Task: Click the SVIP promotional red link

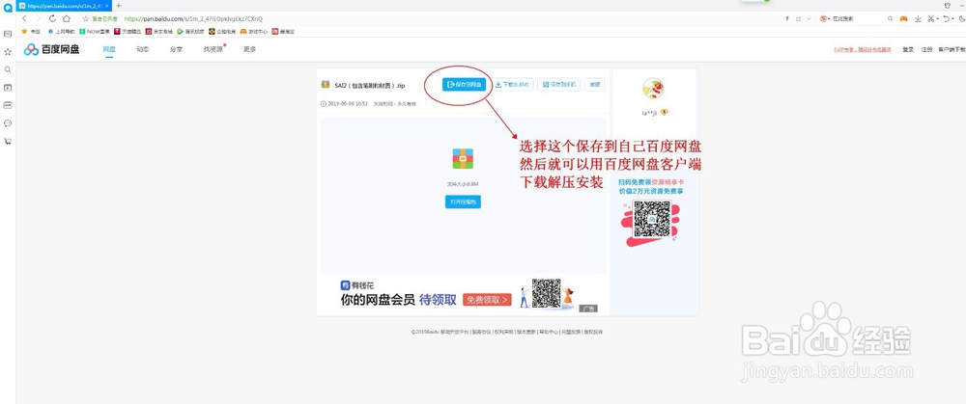Action: pos(862,50)
